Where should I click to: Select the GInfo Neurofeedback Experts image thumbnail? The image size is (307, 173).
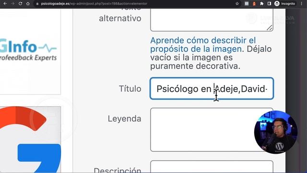pyautogui.click(x=30, y=51)
